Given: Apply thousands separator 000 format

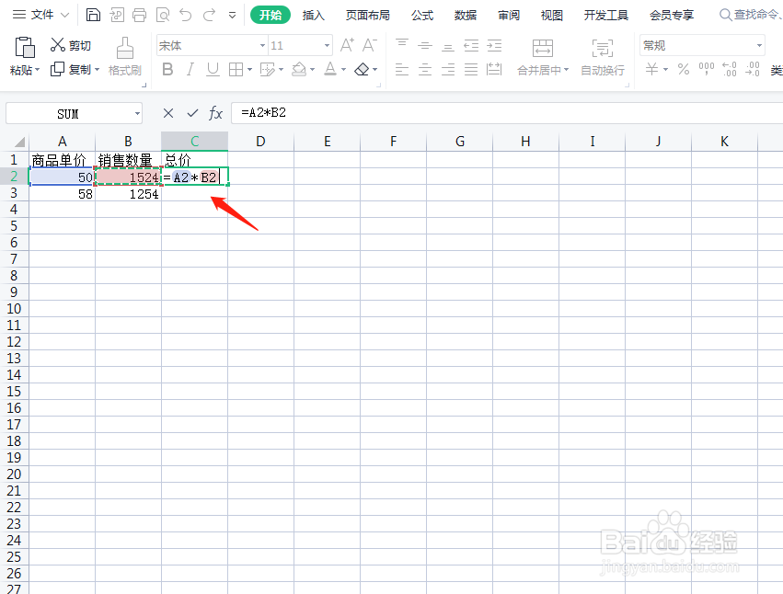Looking at the screenshot, I should [x=706, y=69].
